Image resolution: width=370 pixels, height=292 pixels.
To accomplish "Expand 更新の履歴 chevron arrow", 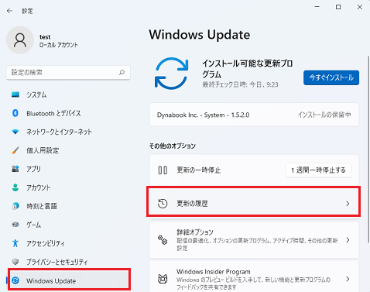I will (348, 204).
